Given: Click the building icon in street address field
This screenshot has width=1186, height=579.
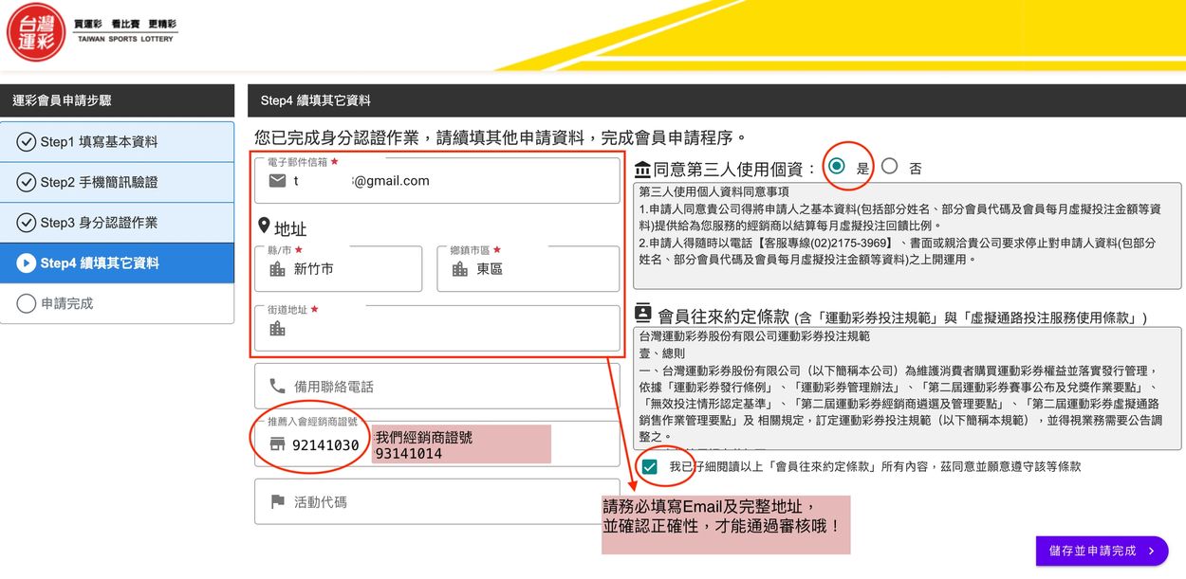Looking at the screenshot, I should pos(277,329).
